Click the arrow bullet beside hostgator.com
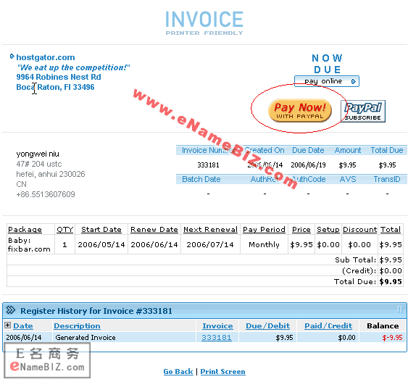This screenshot has height=382, width=408. (12, 57)
